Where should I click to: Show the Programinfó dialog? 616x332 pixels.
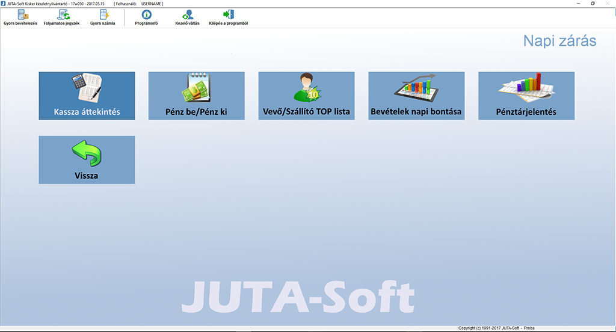146,17
